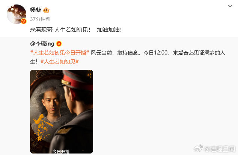Click the orange verified badge on 杨紫's avatar
Image resolution: width=238 pixels, height=155 pixels.
(24, 21)
